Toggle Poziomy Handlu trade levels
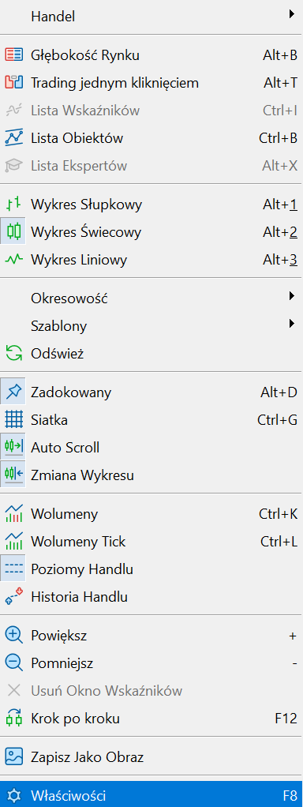The height and width of the screenshot is (807, 303). point(151,570)
